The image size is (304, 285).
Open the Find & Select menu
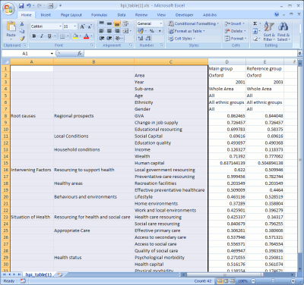pyautogui.click(x=283, y=31)
